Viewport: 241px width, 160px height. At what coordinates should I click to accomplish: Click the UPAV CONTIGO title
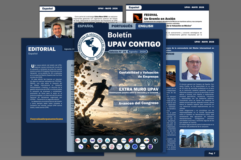click(x=134, y=44)
